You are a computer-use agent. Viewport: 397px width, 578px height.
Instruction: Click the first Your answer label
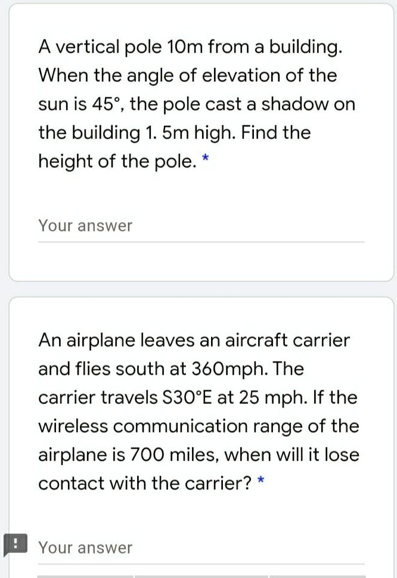coord(85,225)
